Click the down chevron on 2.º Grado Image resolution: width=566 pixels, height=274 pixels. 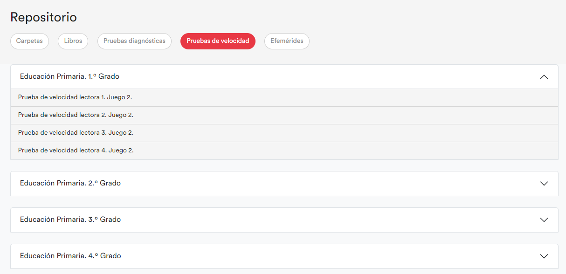coord(544,184)
